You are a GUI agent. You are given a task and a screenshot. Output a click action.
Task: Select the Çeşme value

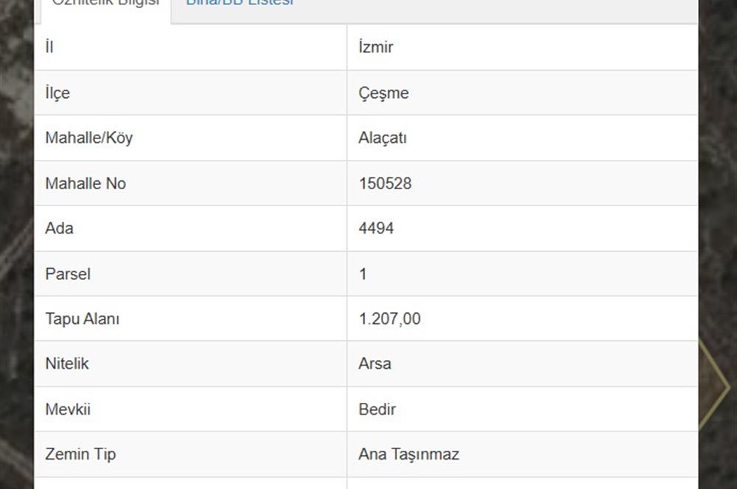pos(383,93)
